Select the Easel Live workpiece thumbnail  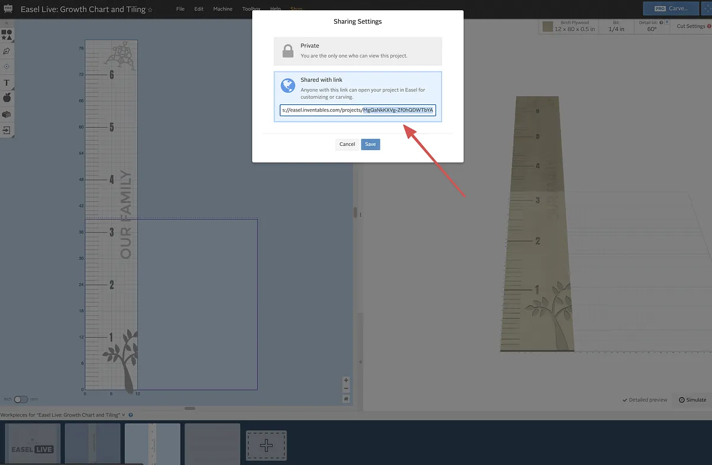[x=33, y=444]
